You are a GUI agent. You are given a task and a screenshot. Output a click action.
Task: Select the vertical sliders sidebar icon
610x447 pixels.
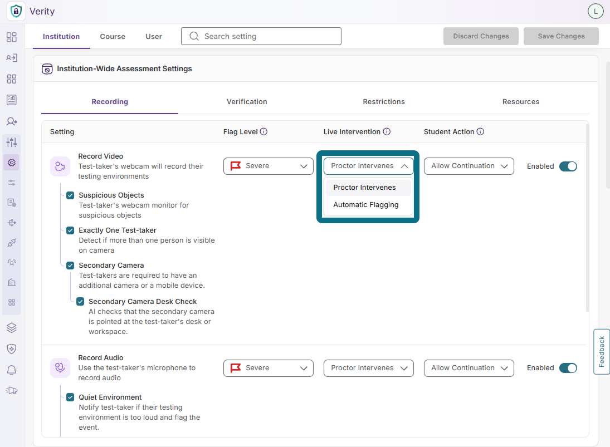pos(12,143)
